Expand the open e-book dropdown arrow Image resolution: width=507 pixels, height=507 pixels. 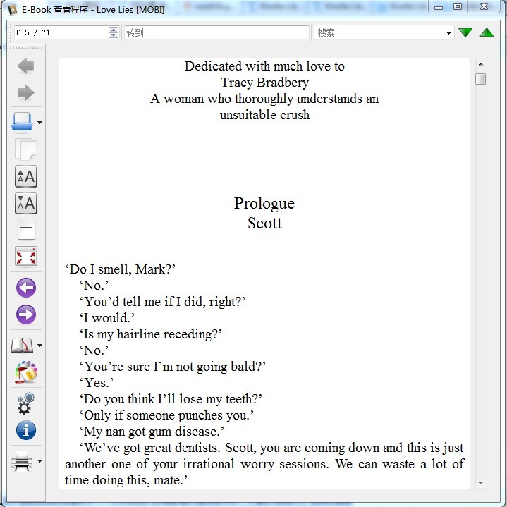tap(40, 123)
